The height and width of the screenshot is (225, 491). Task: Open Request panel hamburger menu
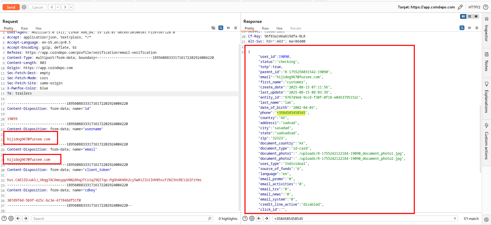coord(236,28)
